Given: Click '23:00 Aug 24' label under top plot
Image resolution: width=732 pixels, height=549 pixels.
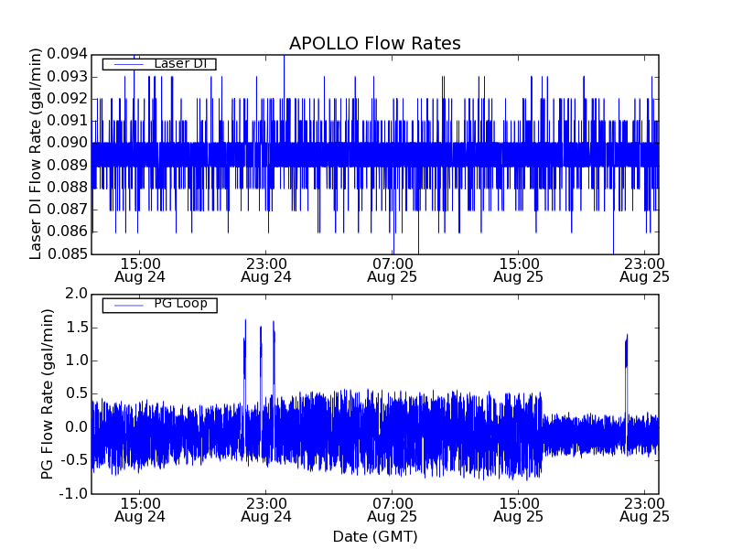Looking at the screenshot, I should click(x=266, y=270).
